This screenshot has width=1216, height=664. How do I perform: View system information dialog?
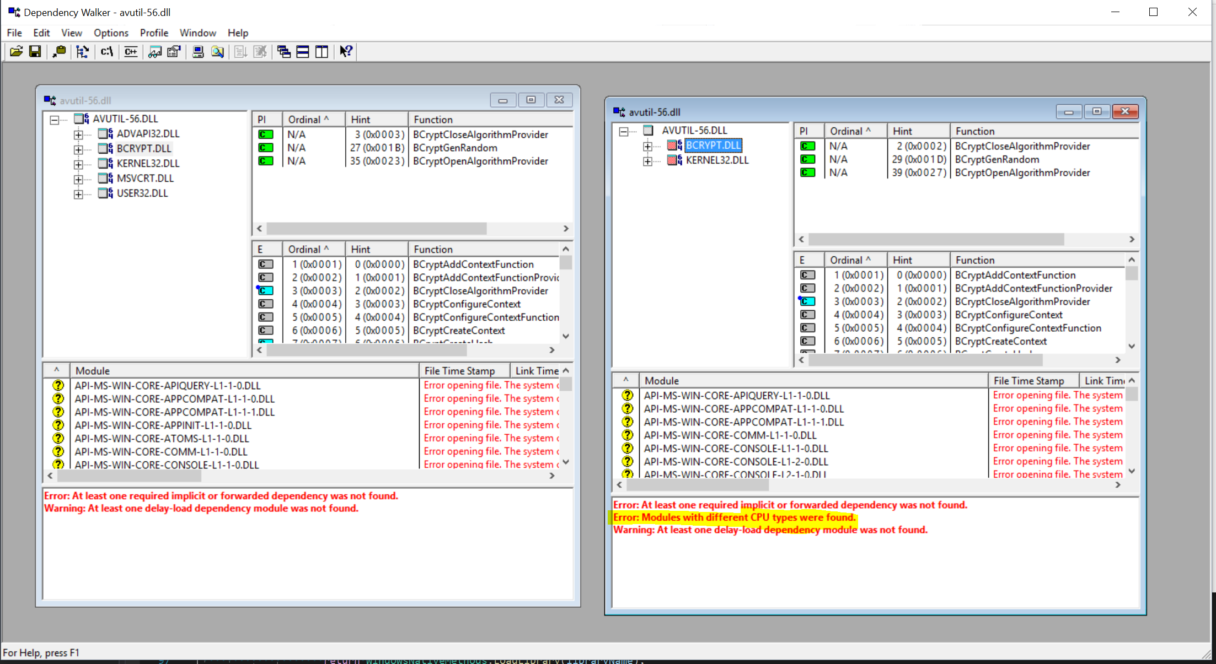click(x=197, y=51)
